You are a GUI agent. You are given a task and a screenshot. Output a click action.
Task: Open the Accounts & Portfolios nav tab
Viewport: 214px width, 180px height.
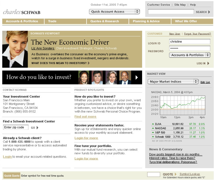(x=23, y=21)
